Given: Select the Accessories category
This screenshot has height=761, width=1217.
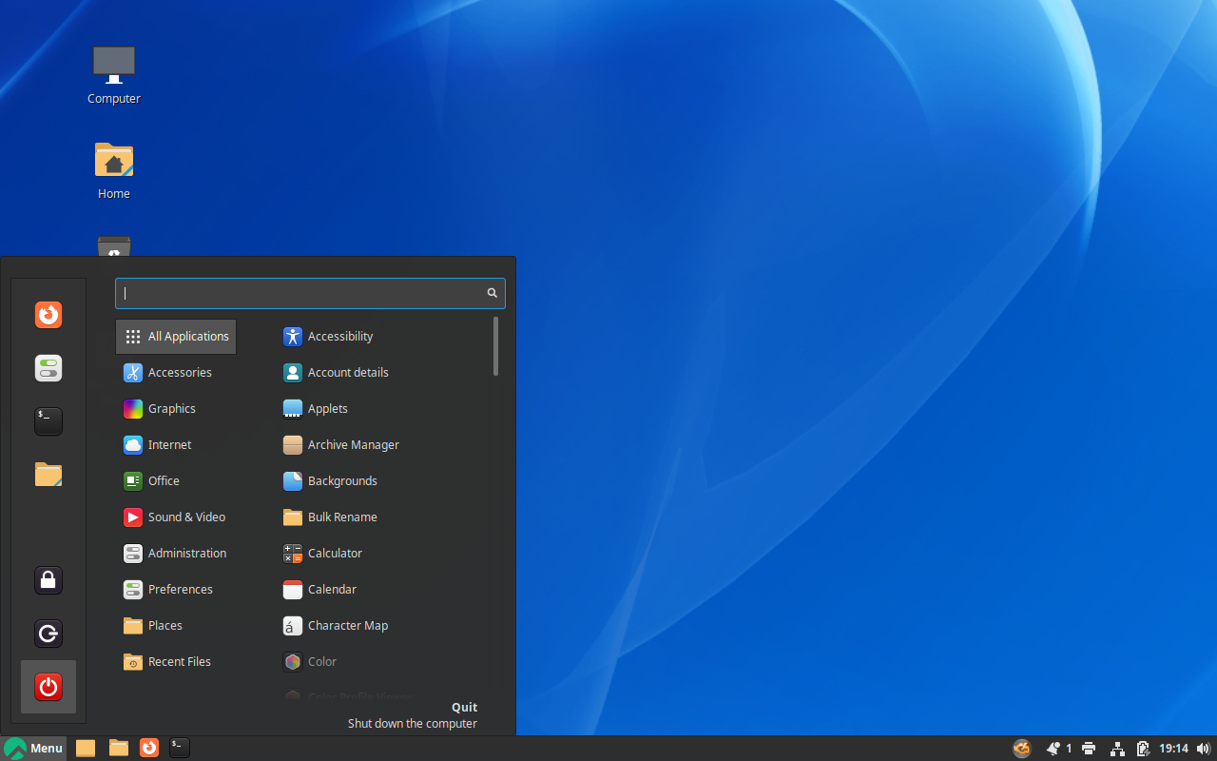Looking at the screenshot, I should click(x=179, y=373).
